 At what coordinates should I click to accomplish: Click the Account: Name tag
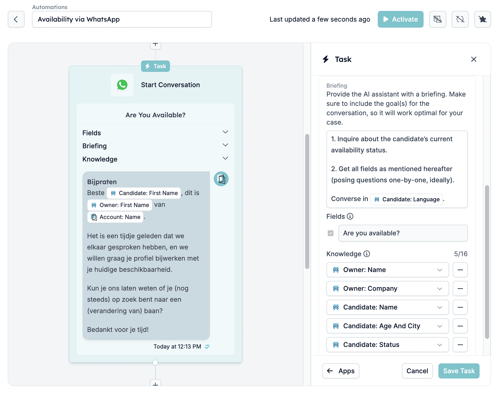pos(115,217)
